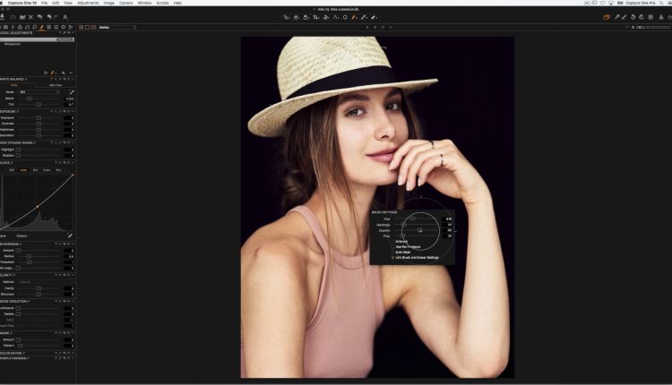This screenshot has height=385, width=672.
Task: Click the text annotation A icon
Action: (65, 16)
